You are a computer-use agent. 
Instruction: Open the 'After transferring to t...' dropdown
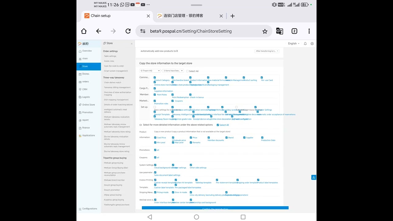267,51
